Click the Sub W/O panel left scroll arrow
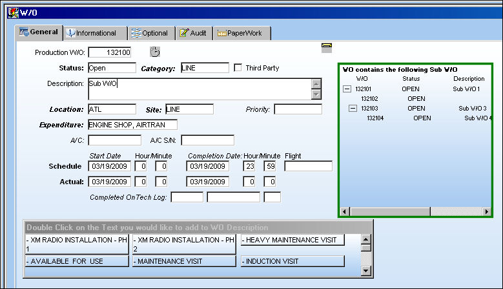Viewport: 503px width, 289px height. [x=345, y=211]
